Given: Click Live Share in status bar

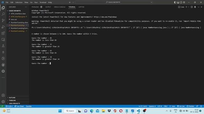Looking at the screenshot, I should (x=19, y=106).
